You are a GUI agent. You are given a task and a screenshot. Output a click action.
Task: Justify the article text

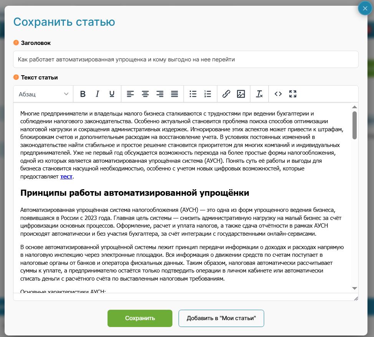coord(174,94)
